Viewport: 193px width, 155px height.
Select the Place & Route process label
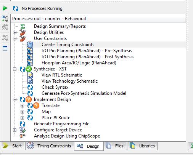click(56, 118)
